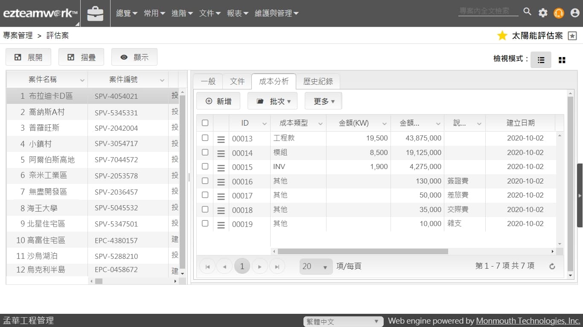Click the cost table horizontal scrollbar
This screenshot has width=583, height=327.
(x=363, y=252)
